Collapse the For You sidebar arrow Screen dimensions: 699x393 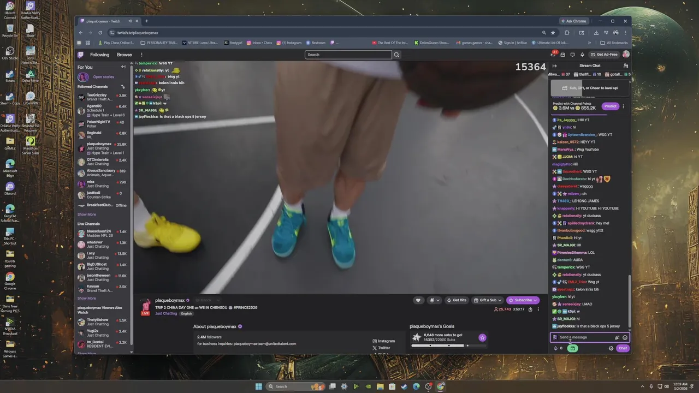(x=123, y=67)
